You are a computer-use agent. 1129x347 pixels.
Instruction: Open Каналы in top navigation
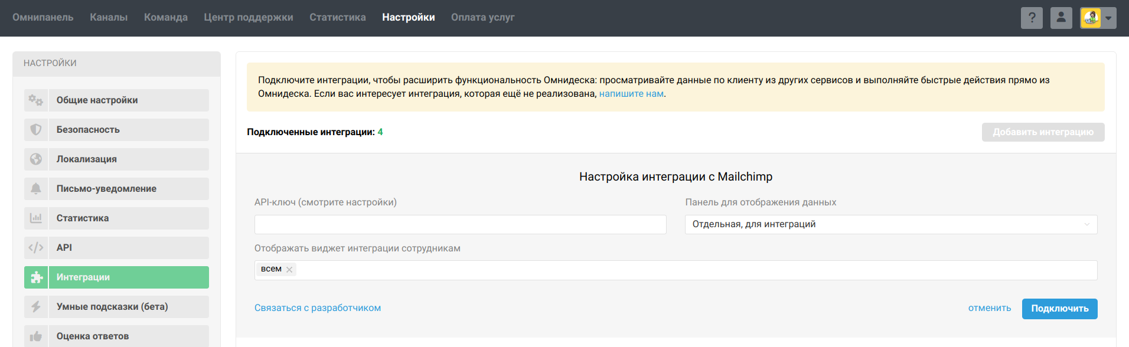coord(109,18)
